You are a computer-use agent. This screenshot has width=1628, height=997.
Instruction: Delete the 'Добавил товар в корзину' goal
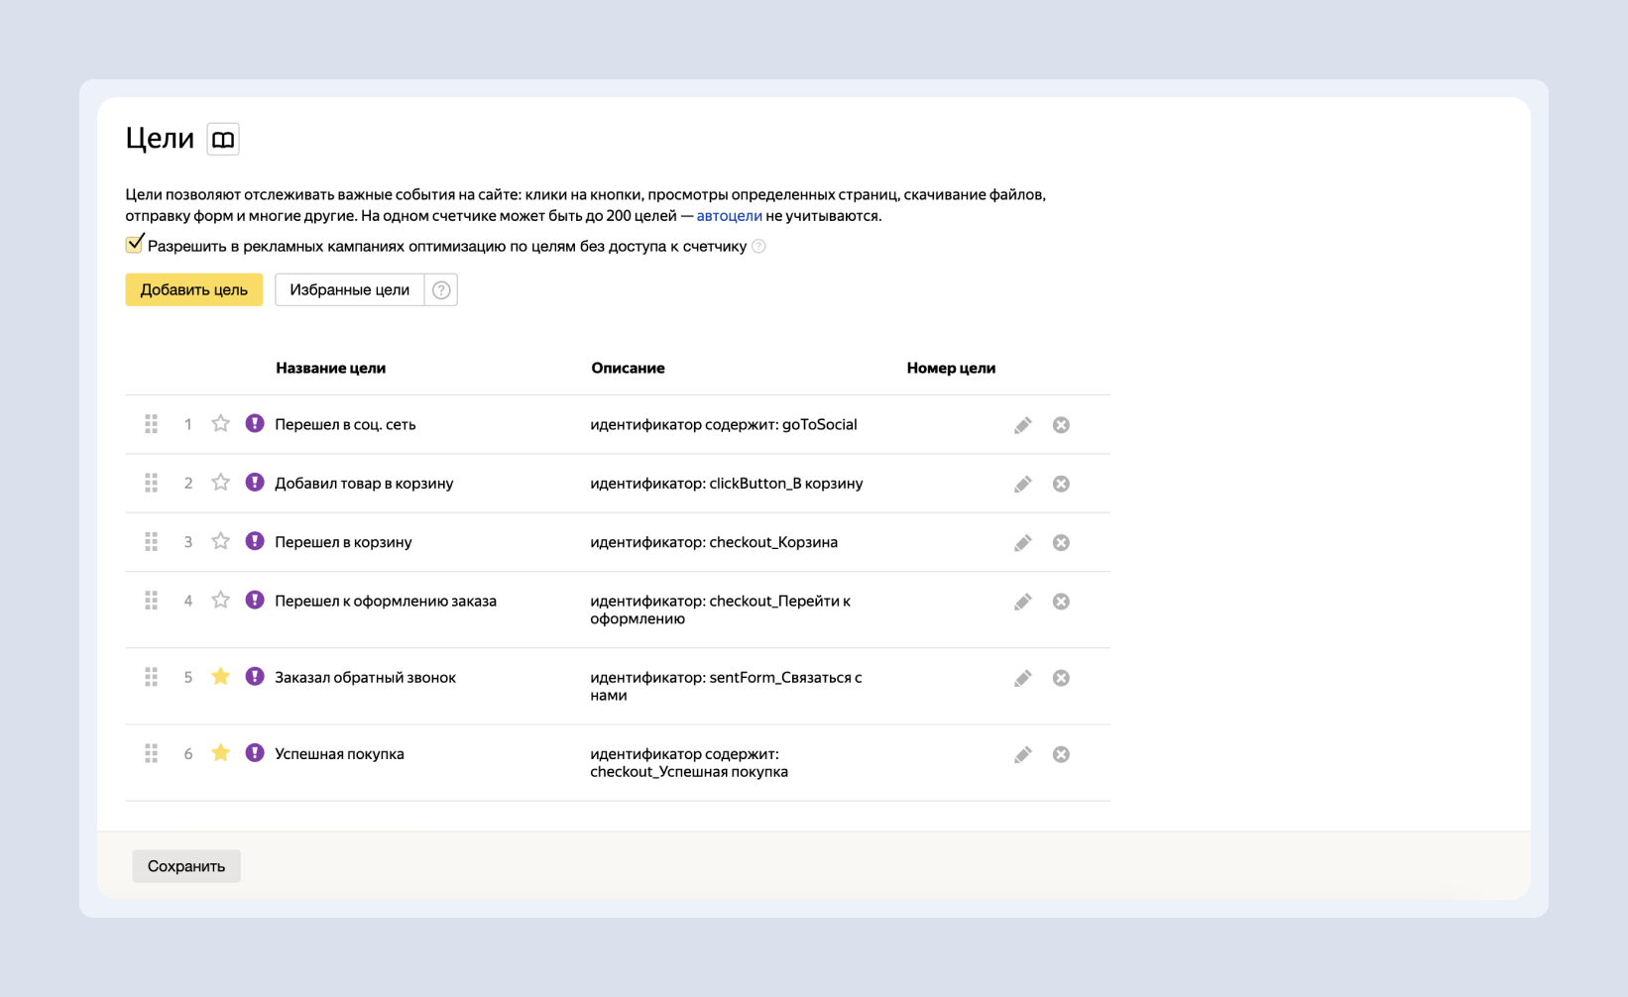coord(1061,484)
